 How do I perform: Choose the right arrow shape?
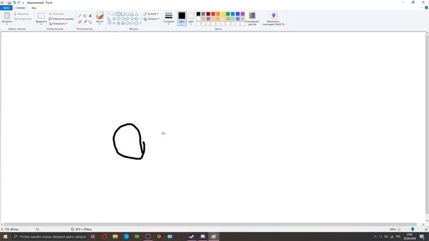(x=127, y=19)
